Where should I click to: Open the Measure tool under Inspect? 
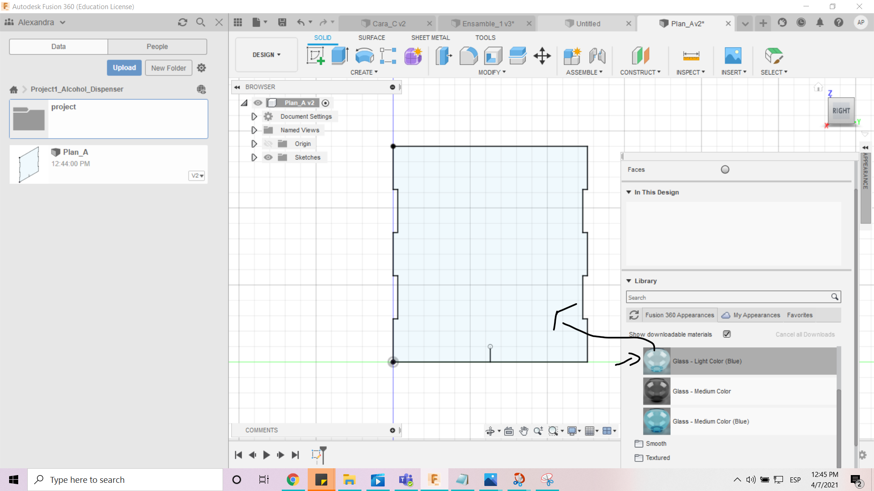click(691, 56)
